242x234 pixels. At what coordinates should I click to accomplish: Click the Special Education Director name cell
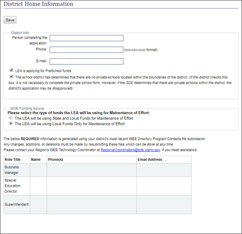38,186
